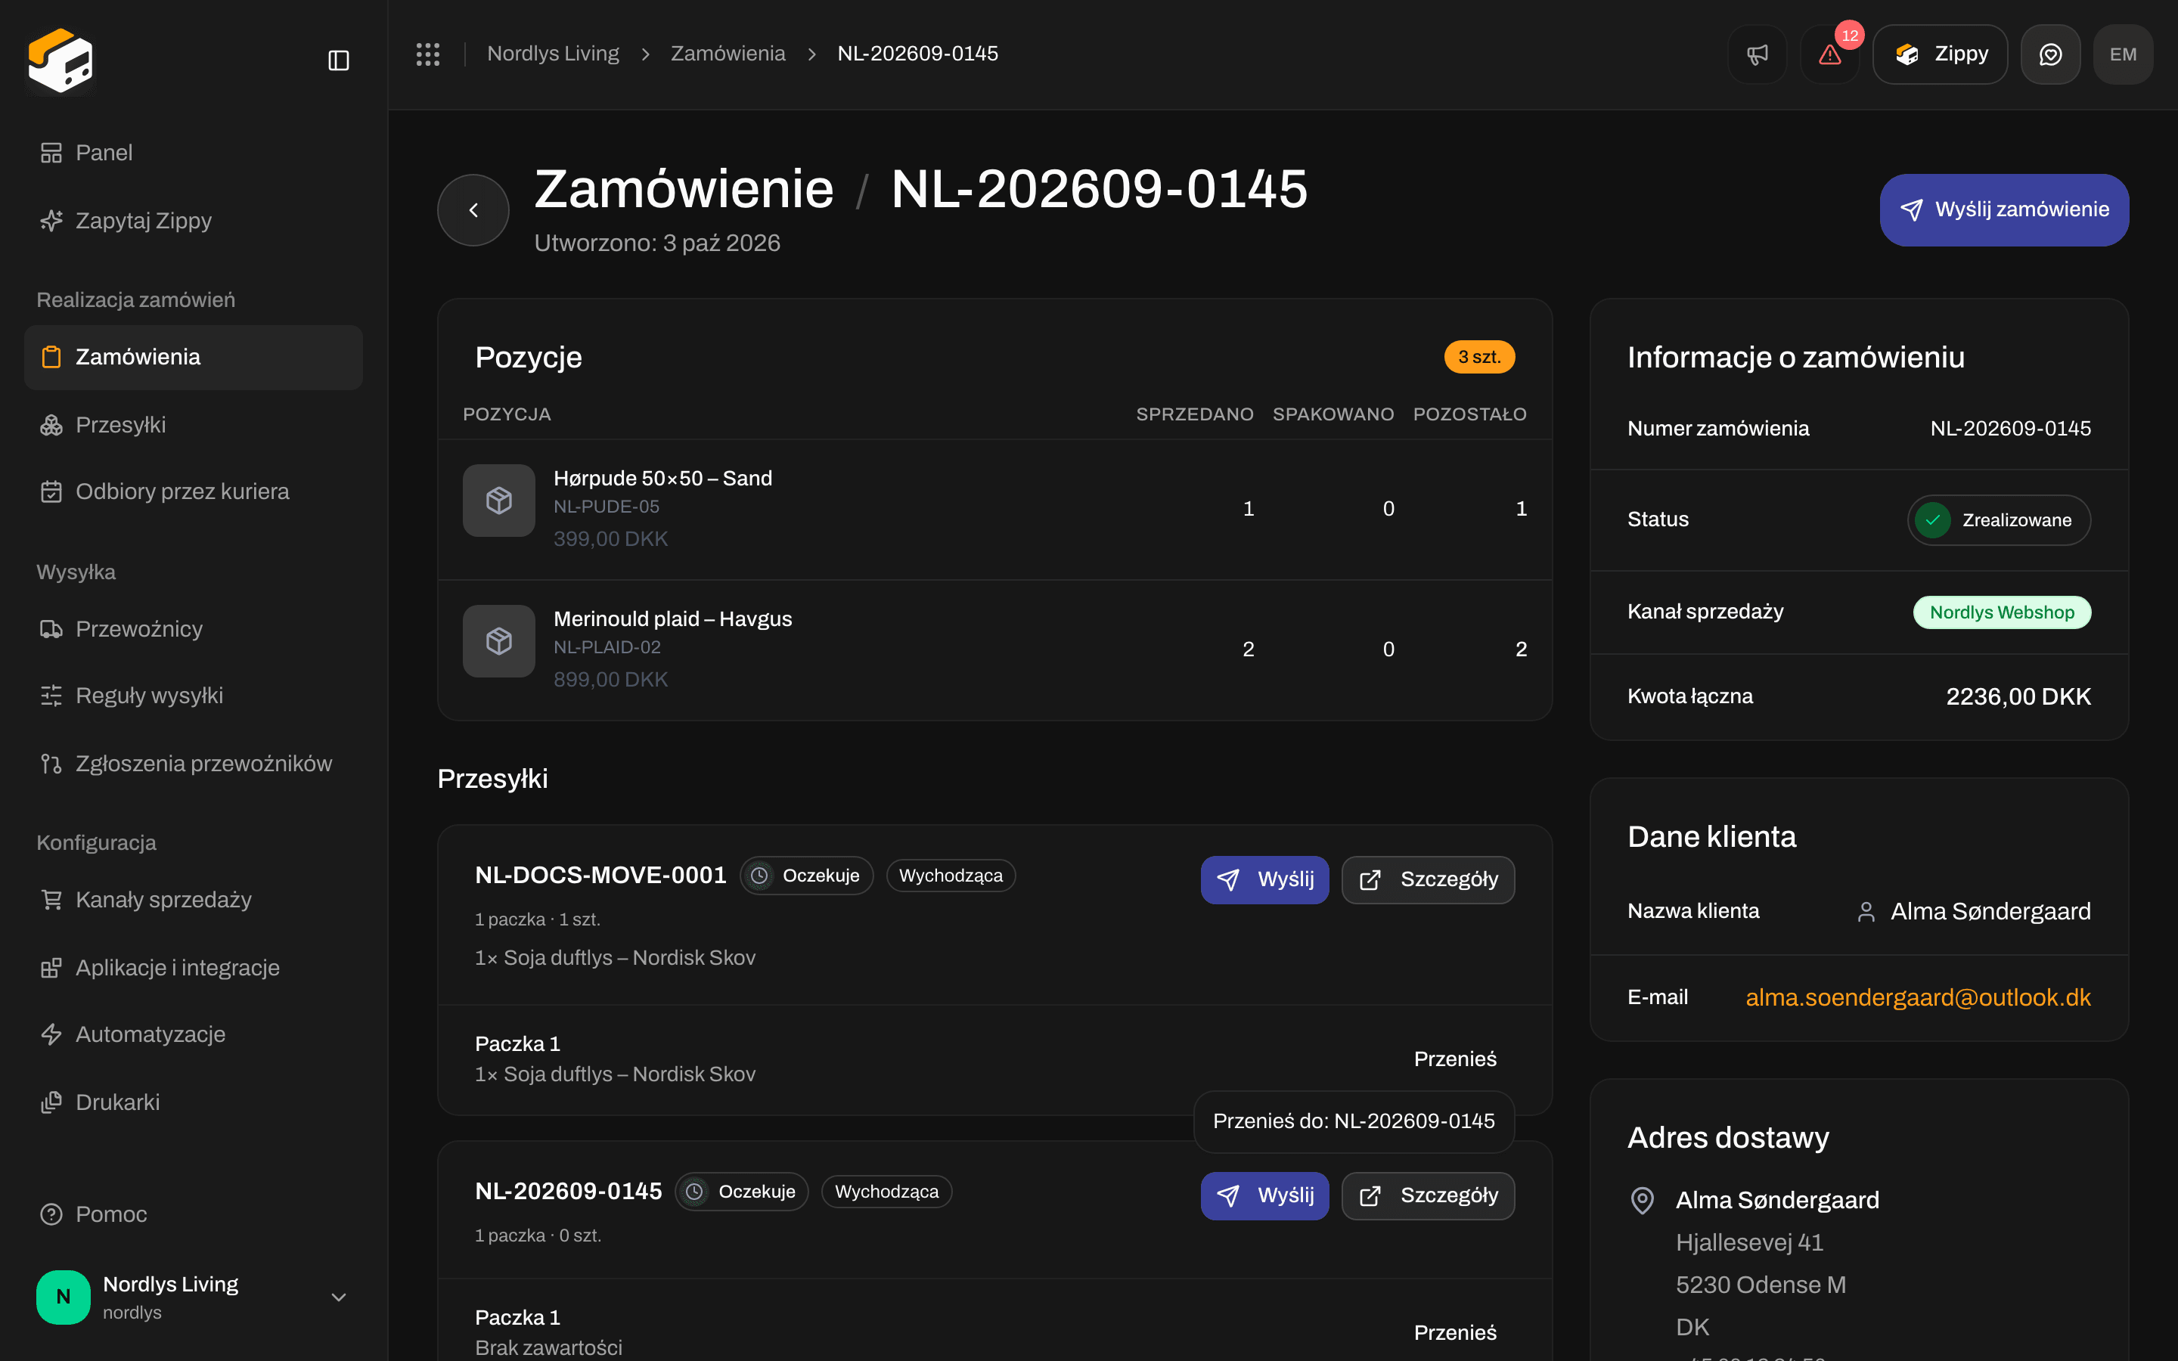Open Panel in sidebar

pos(194,153)
